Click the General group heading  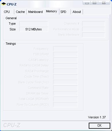click(11, 18)
